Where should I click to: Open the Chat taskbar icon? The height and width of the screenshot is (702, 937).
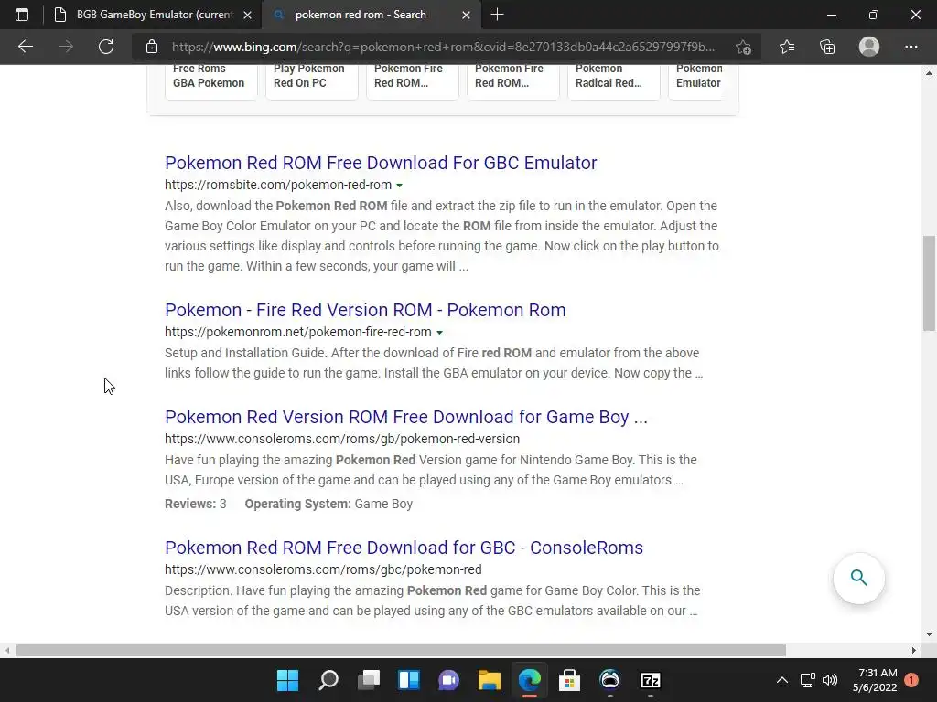coord(448,680)
